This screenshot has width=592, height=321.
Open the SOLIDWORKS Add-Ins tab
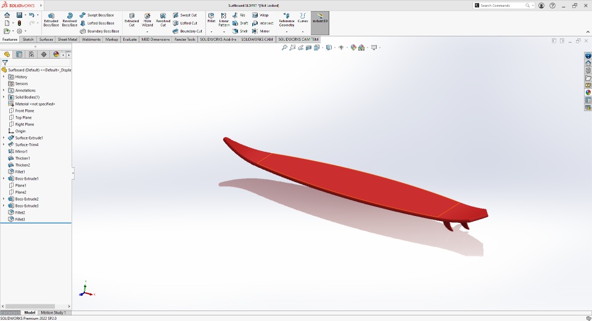coord(218,40)
